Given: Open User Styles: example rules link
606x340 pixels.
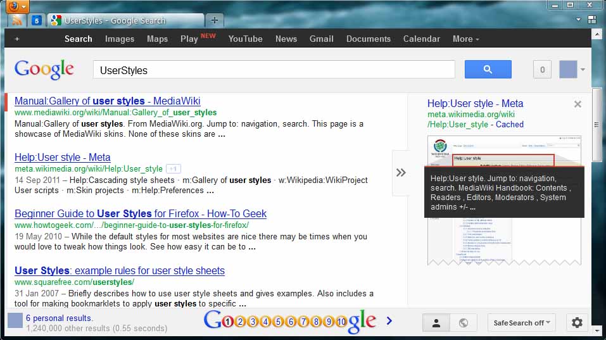Looking at the screenshot, I should tap(120, 271).
